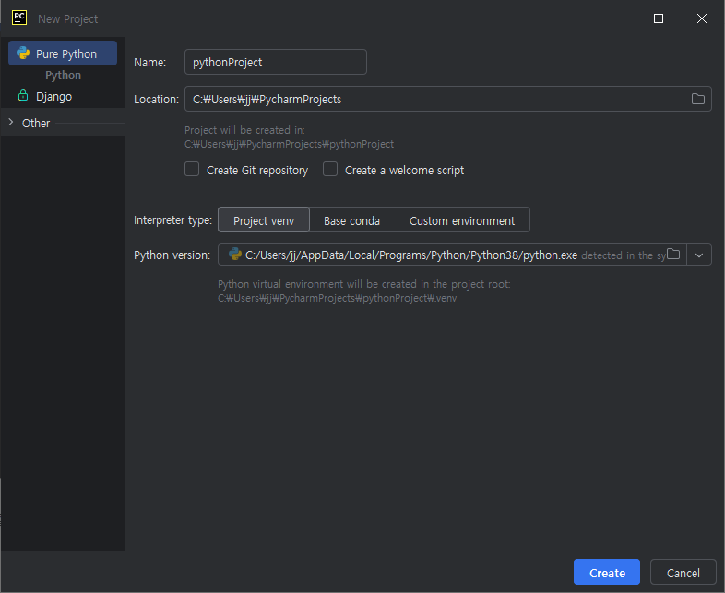Viewport: 725px width, 593px height.
Task: Click the project Name input field
Action: pyautogui.click(x=276, y=62)
